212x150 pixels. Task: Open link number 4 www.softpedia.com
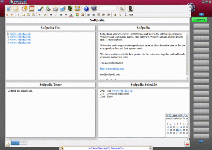click(x=20, y=43)
